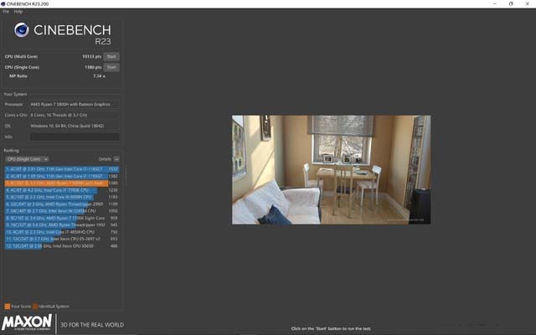Screen dimensions: 536x335
Task: Start the CPU Multi Core test
Action: click(x=111, y=56)
